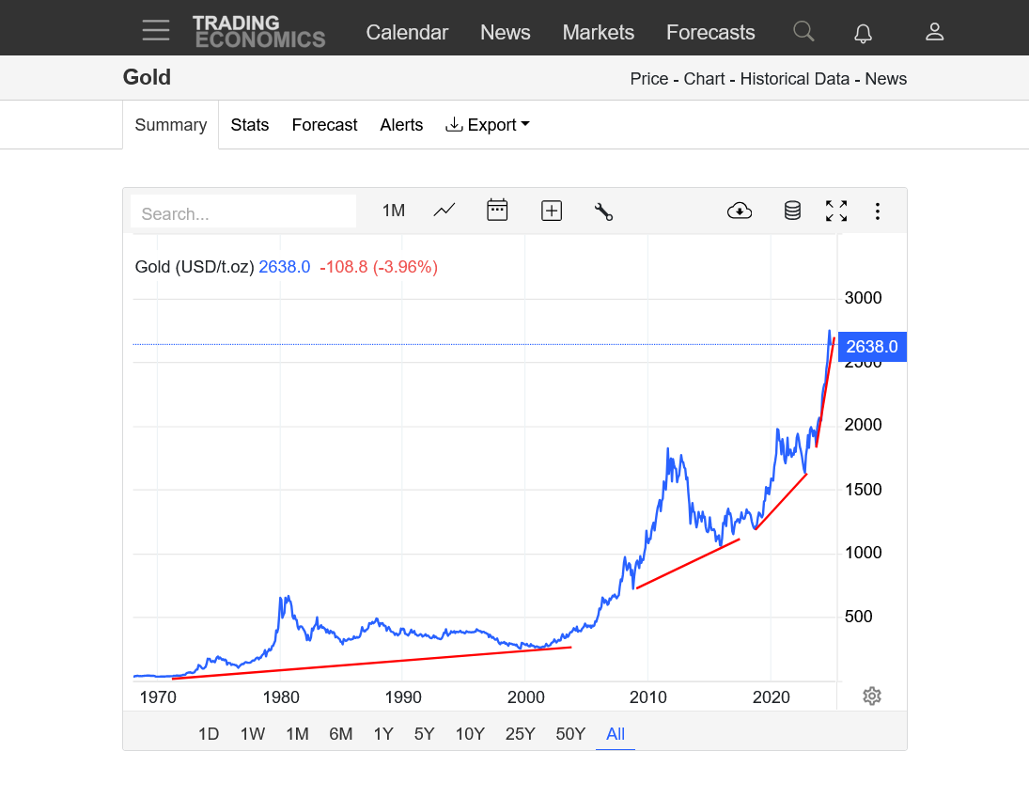Open the calendar date range picker
The image size is (1029, 798).
497,211
